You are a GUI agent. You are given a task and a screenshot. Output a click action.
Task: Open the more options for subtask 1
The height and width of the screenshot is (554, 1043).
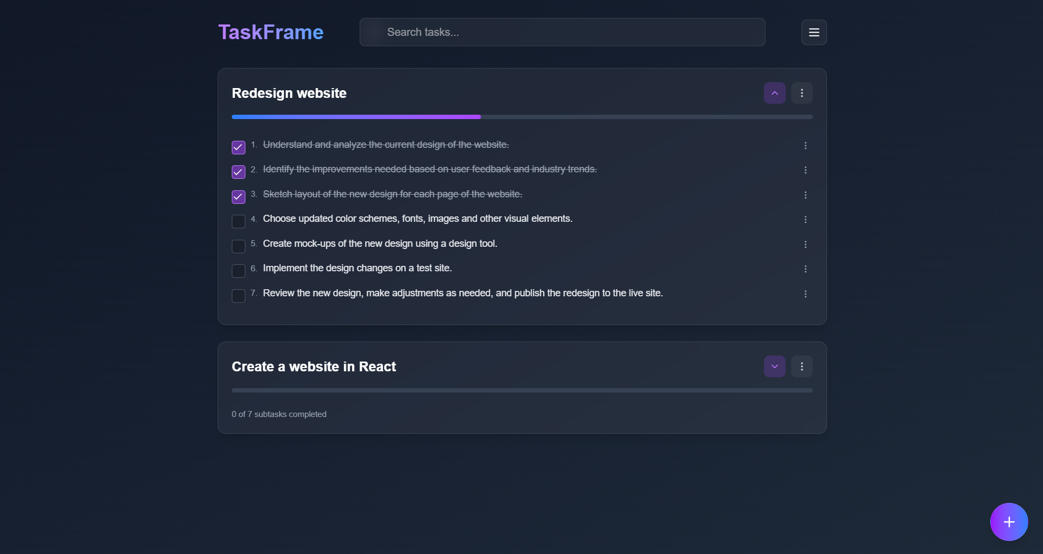point(805,146)
